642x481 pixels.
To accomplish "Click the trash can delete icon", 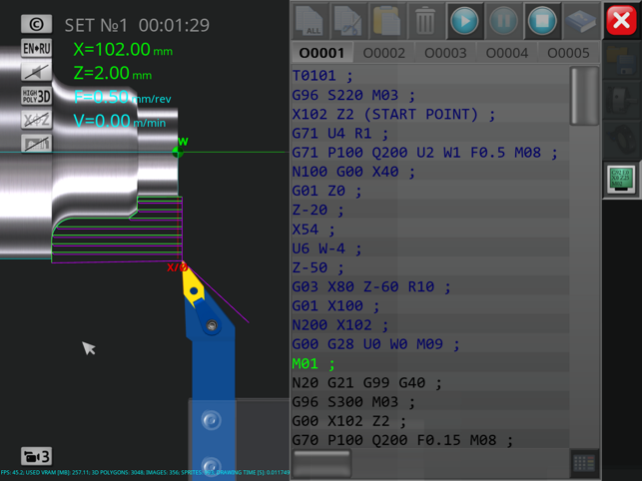I will 425,21.
